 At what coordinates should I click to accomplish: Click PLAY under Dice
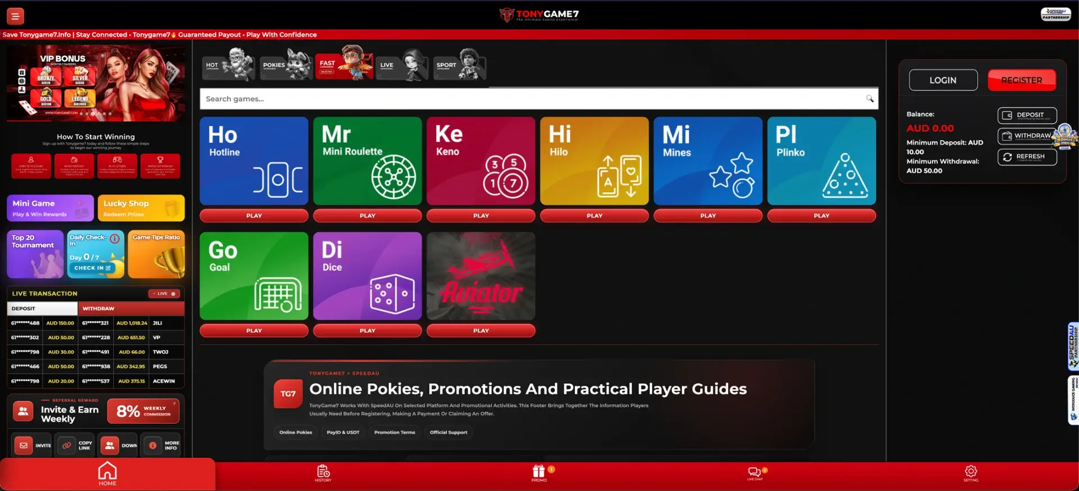point(368,331)
